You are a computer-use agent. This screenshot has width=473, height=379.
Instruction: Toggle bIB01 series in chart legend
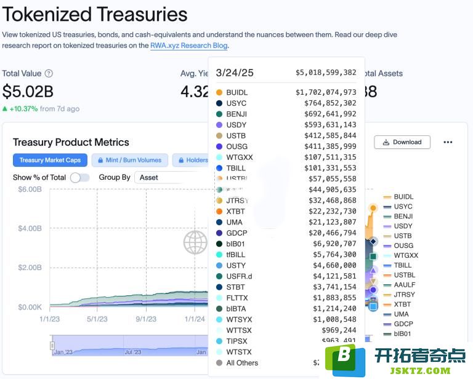(x=397, y=334)
